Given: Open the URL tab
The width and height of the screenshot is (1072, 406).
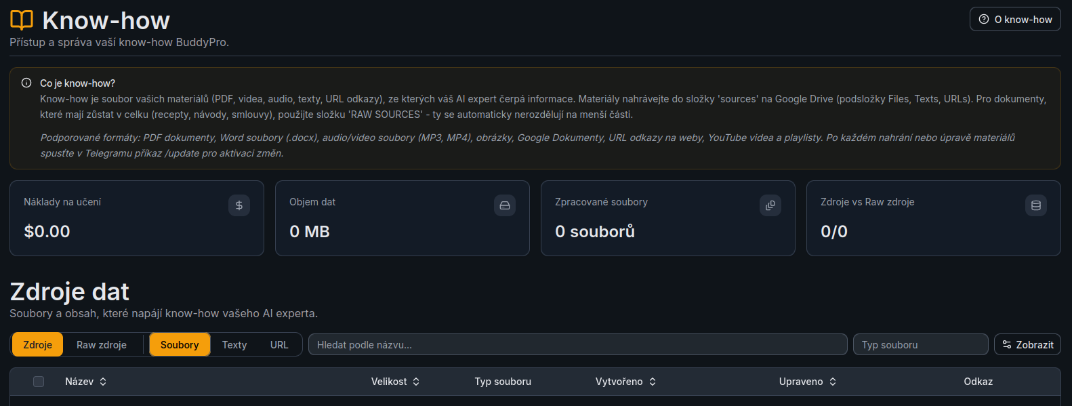Looking at the screenshot, I should (x=279, y=344).
